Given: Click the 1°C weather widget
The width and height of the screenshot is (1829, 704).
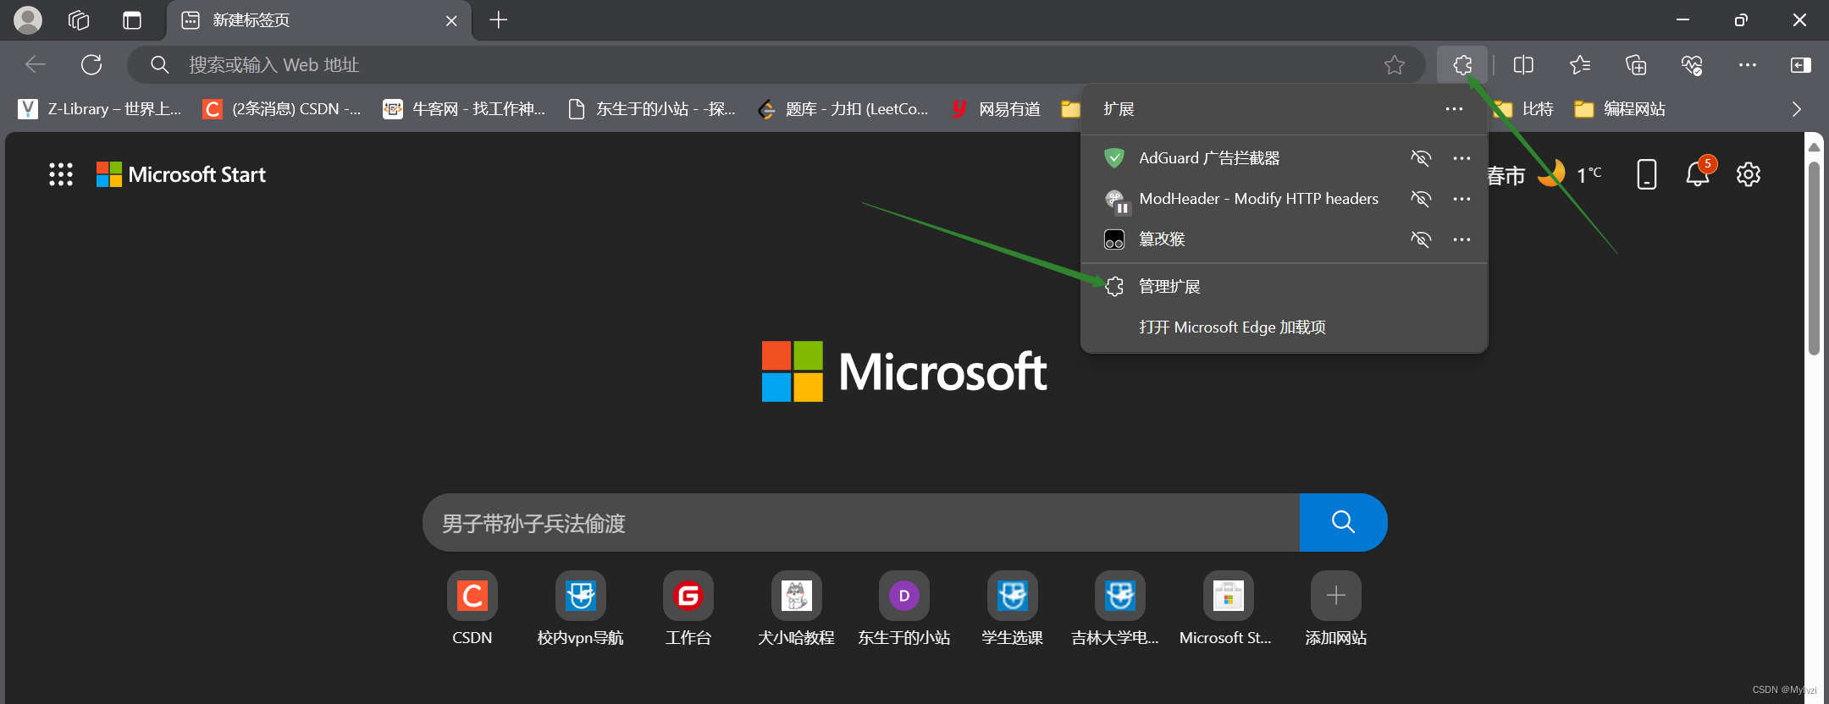Looking at the screenshot, I should click(1571, 174).
